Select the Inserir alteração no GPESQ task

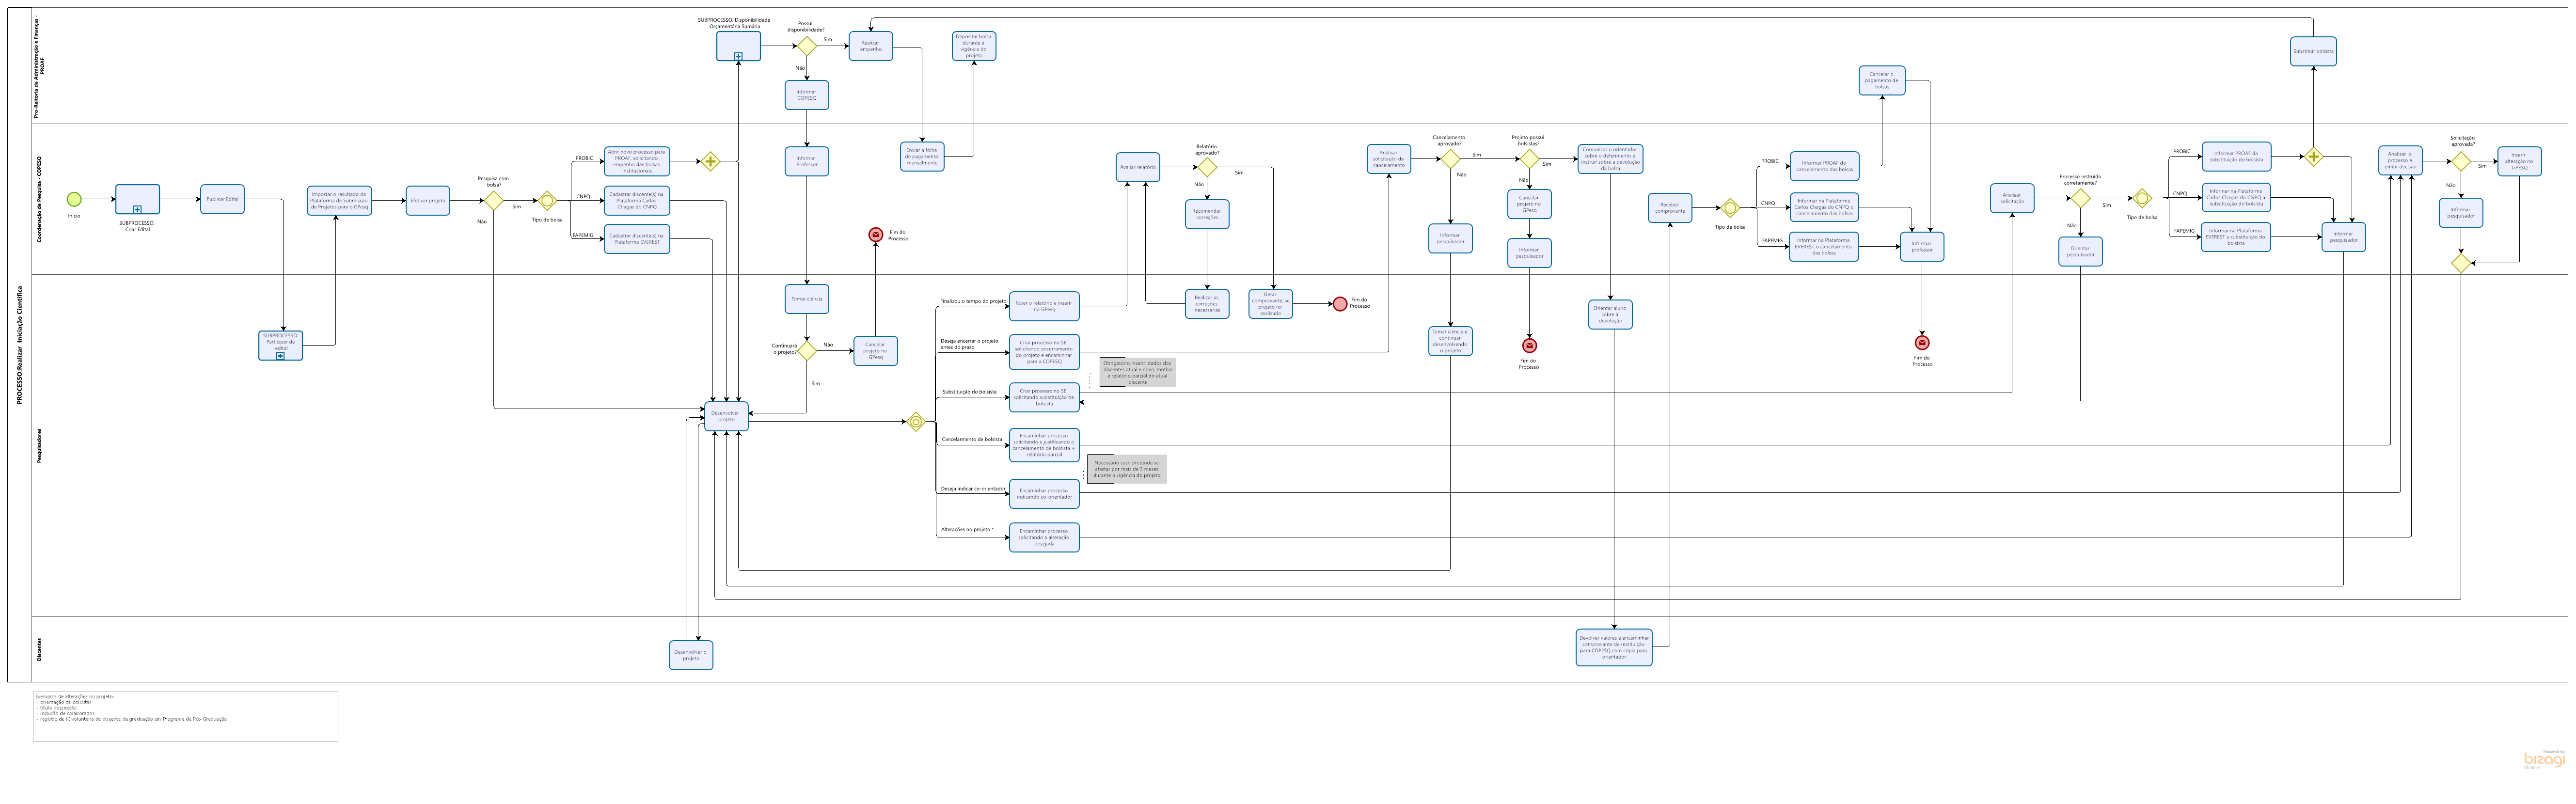[2519, 161]
